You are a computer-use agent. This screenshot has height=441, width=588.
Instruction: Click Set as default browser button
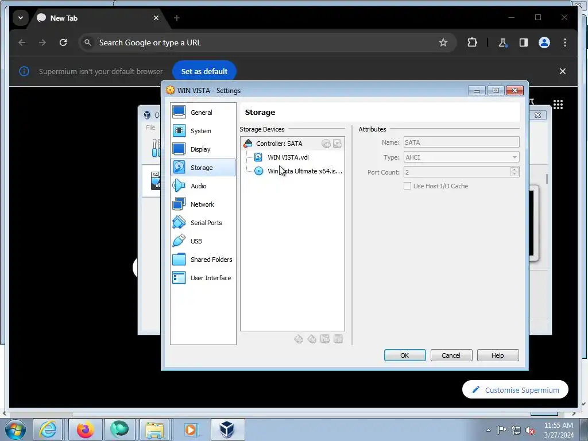(204, 71)
